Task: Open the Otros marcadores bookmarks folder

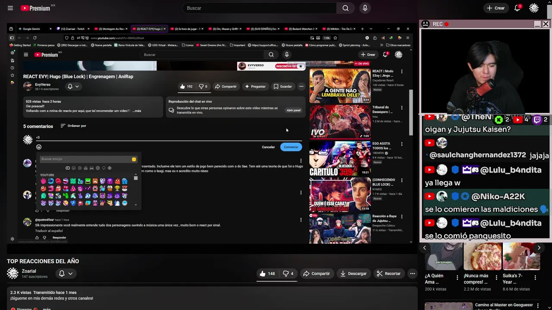Action: 398,45
